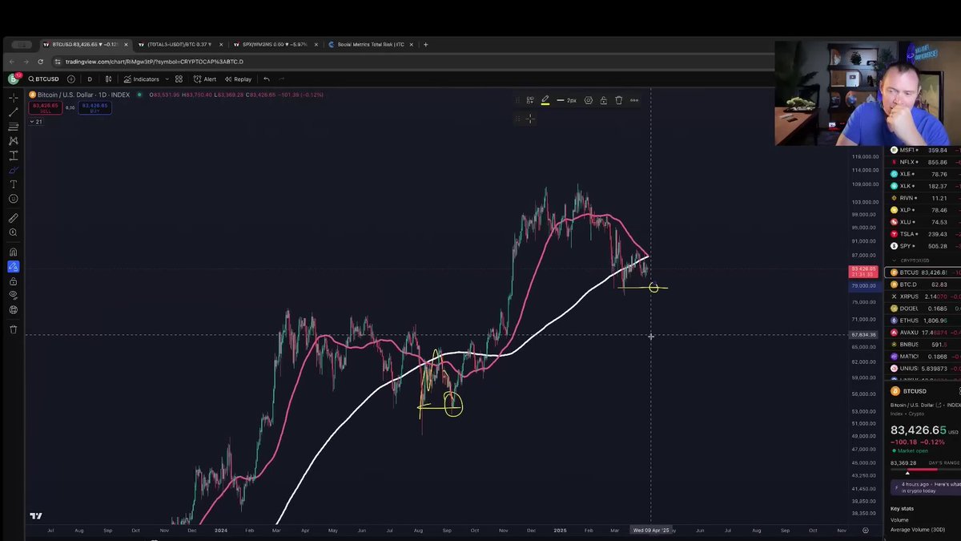
Task: Open a new browser tab
Action: (x=425, y=45)
